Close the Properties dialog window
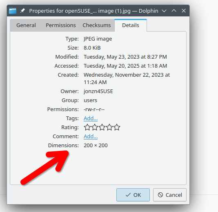The width and height of the screenshot is (218, 212). coord(184,11)
